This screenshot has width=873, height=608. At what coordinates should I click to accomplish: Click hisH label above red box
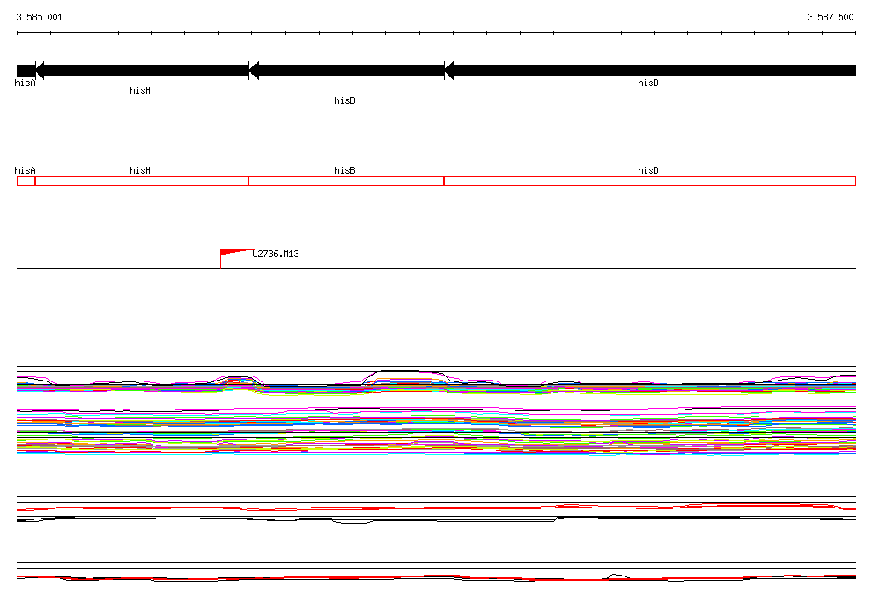pyautogui.click(x=141, y=170)
